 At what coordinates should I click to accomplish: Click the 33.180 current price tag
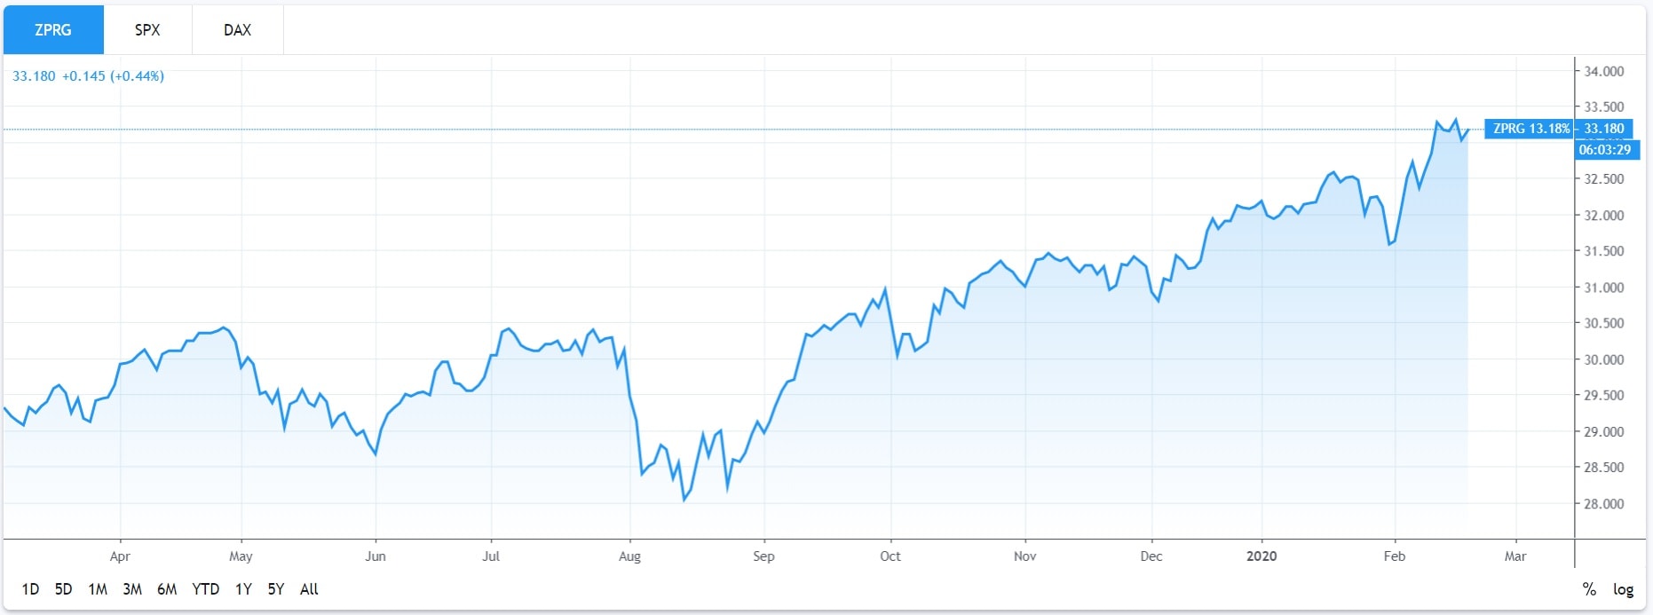click(x=1604, y=129)
